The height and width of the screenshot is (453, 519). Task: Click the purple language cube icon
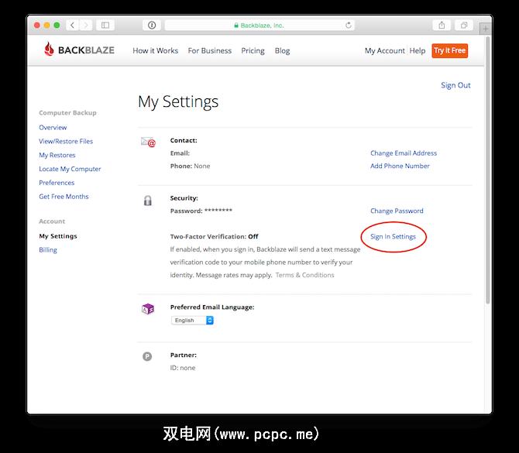click(x=148, y=309)
